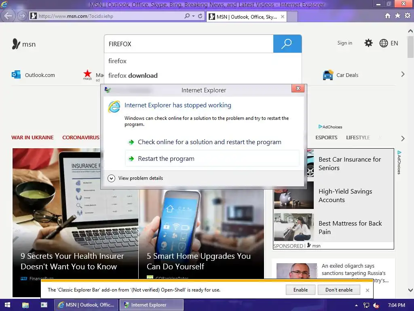Open 'High-Yield Savings Accounts' ad
This screenshot has height=311, width=414.
tap(345, 196)
